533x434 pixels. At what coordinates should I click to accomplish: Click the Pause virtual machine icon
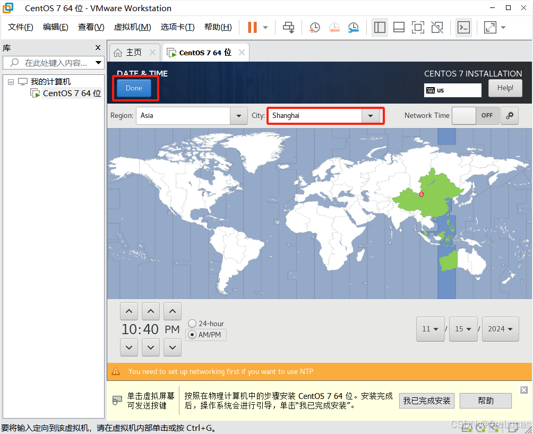point(252,27)
